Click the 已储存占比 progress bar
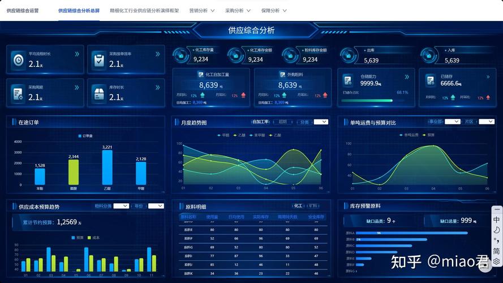This screenshot has height=283, width=503. click(373, 100)
